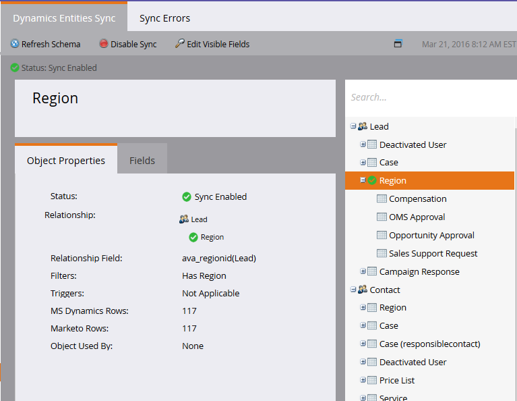Click the Refresh Schema globe icon
Image resolution: width=517 pixels, height=401 pixels.
click(15, 44)
